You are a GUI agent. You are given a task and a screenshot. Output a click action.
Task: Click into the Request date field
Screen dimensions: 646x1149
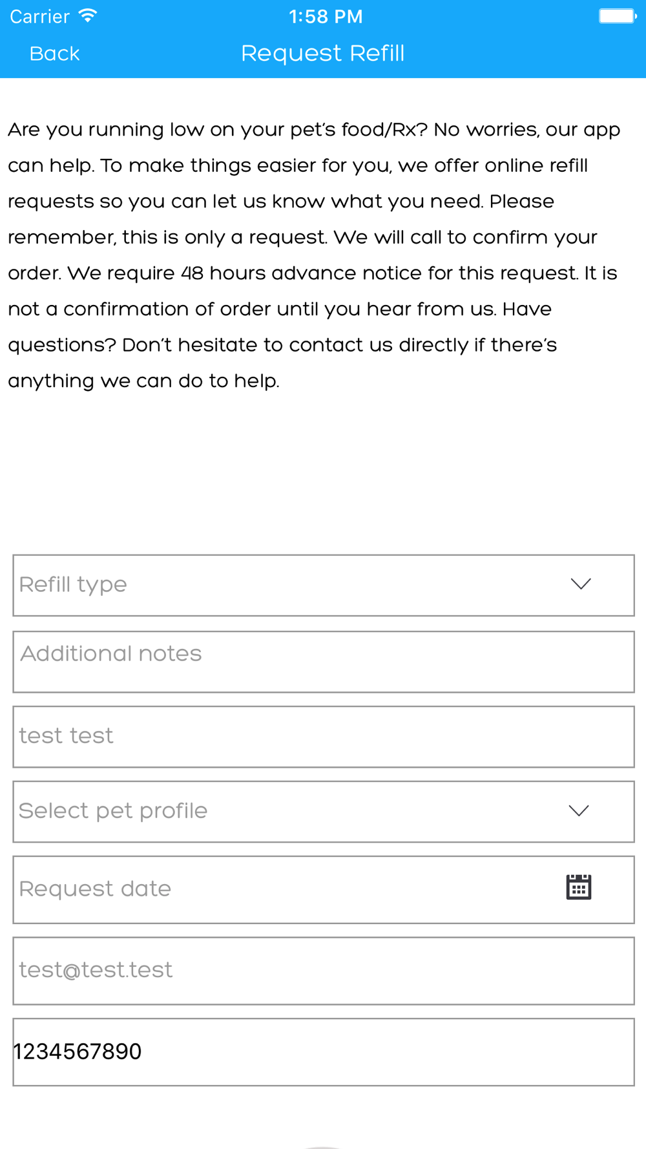(x=324, y=890)
